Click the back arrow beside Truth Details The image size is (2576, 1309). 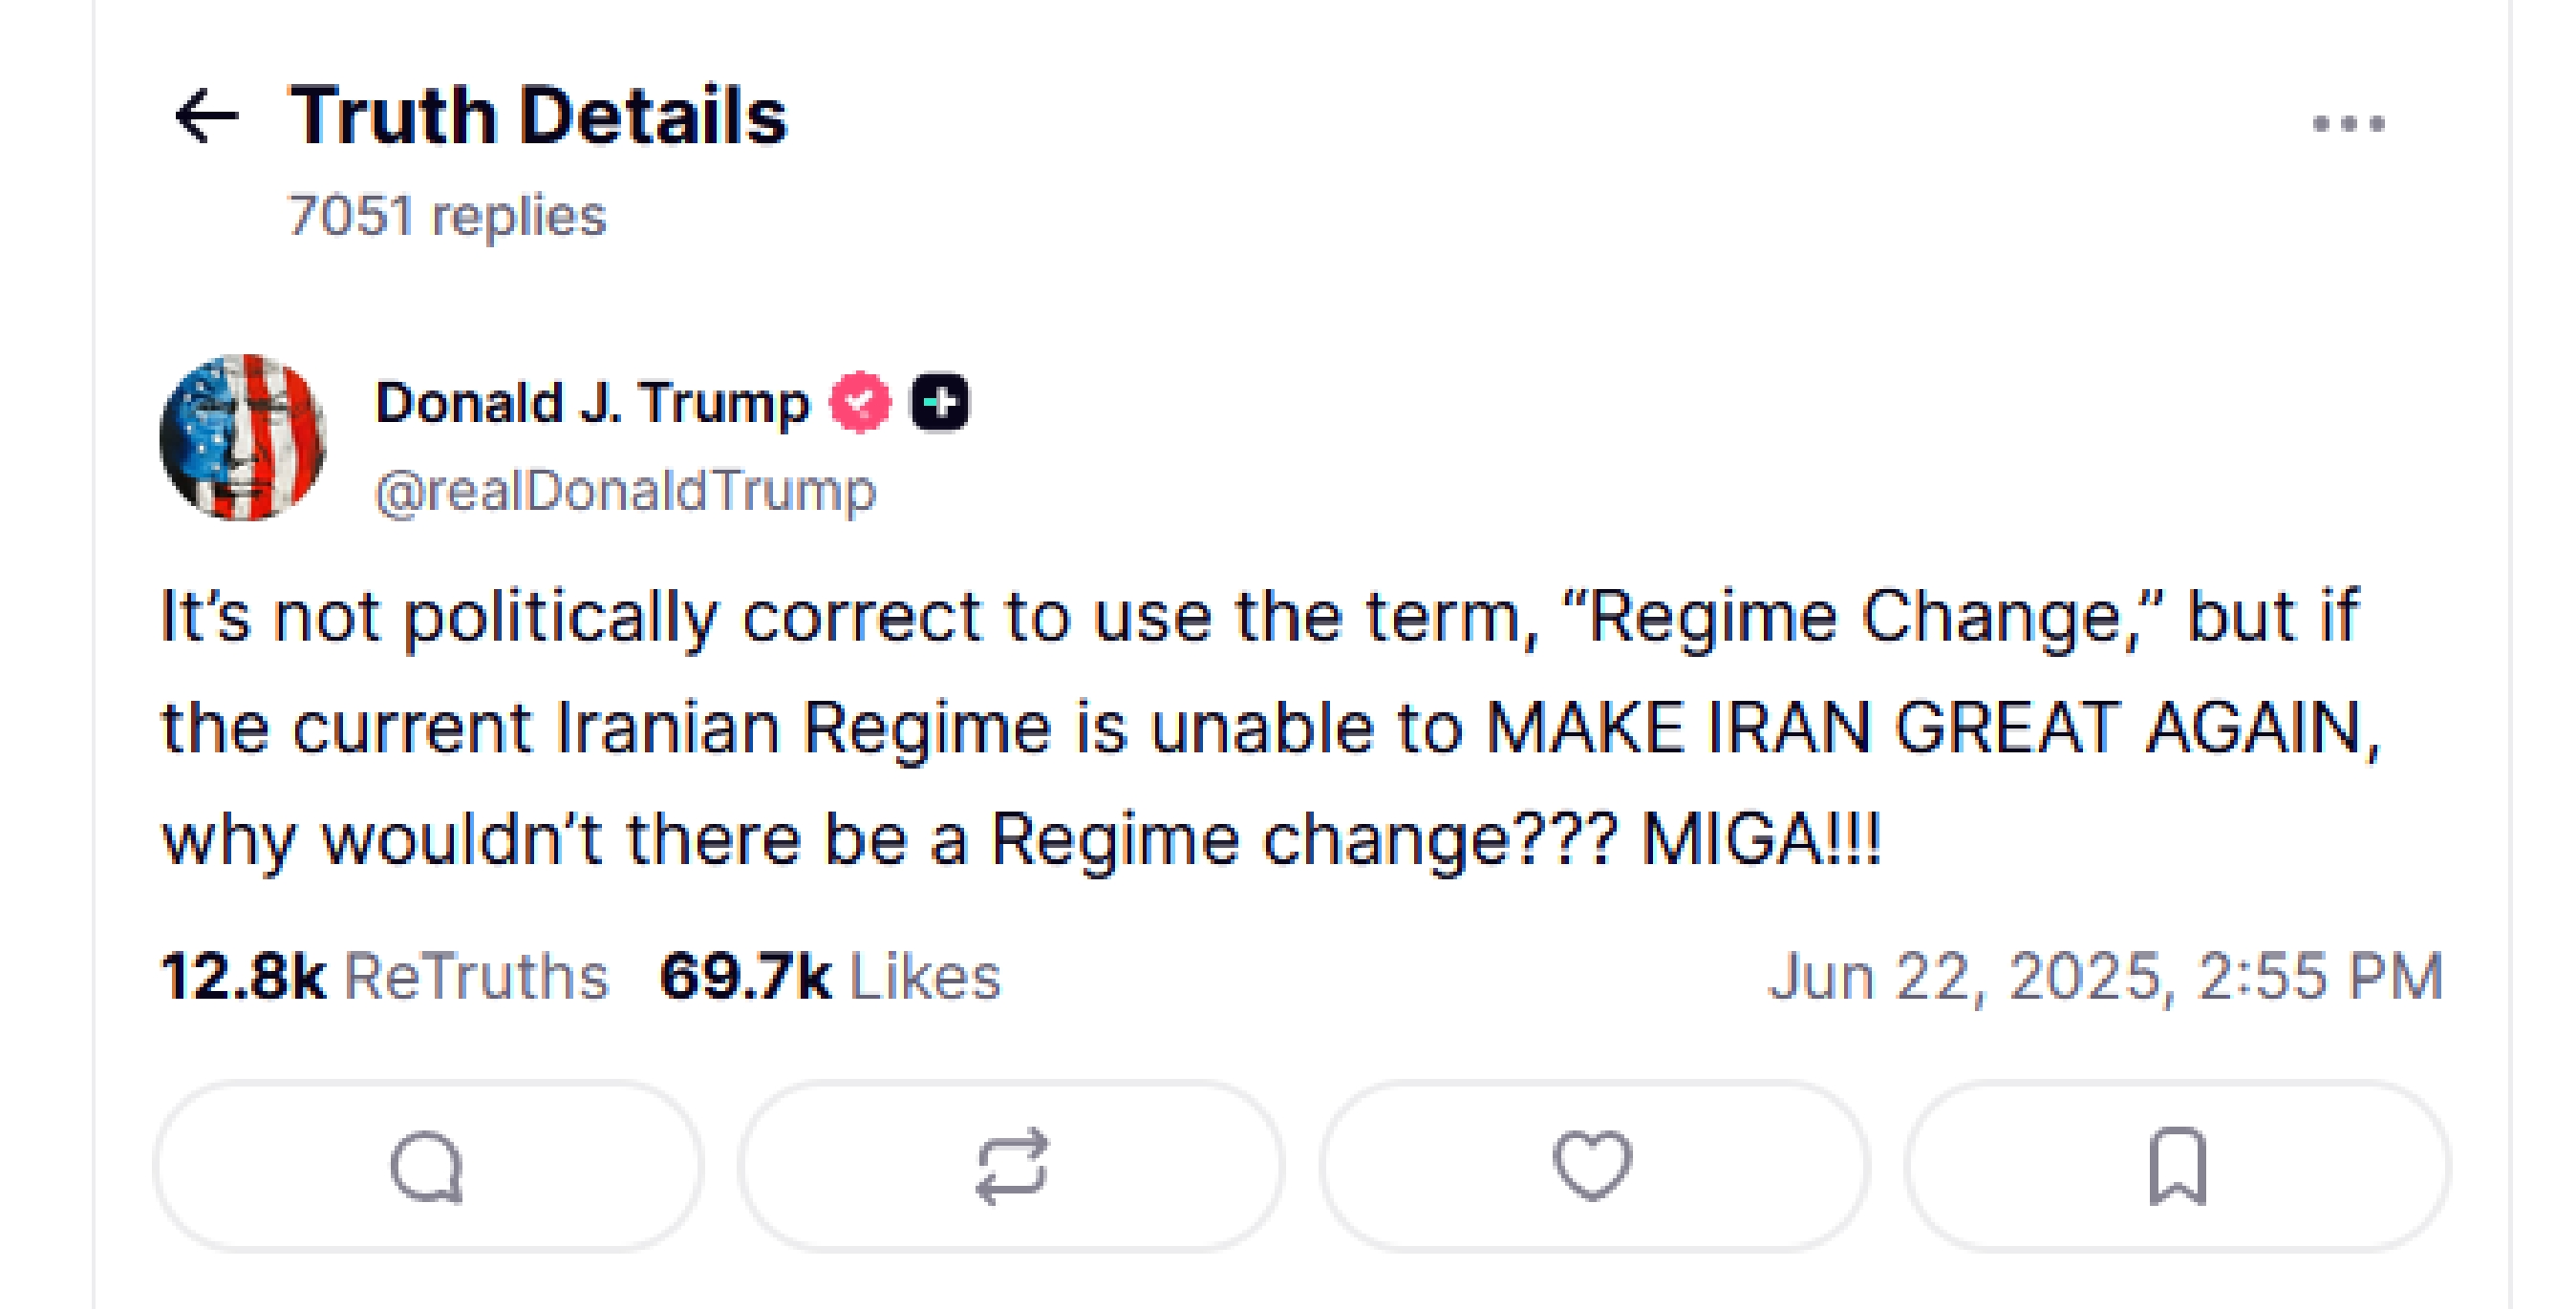point(207,116)
